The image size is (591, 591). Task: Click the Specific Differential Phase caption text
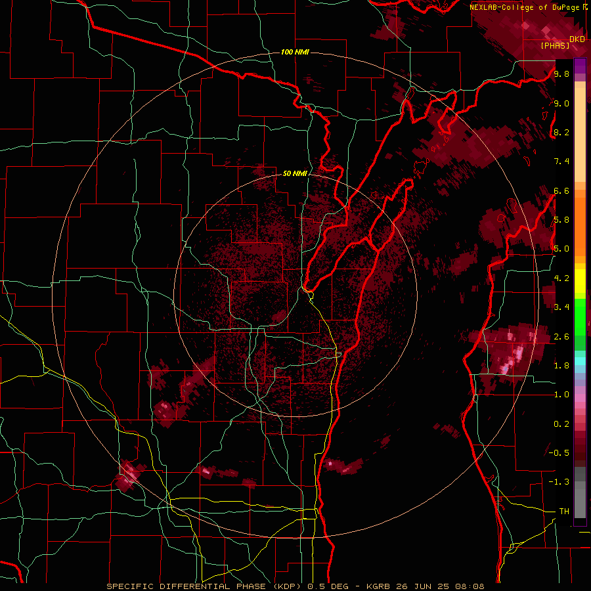[295, 586]
